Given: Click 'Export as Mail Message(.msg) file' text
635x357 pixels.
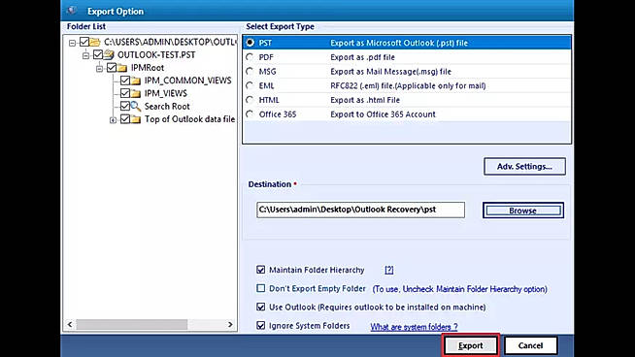Looking at the screenshot, I should [x=390, y=72].
